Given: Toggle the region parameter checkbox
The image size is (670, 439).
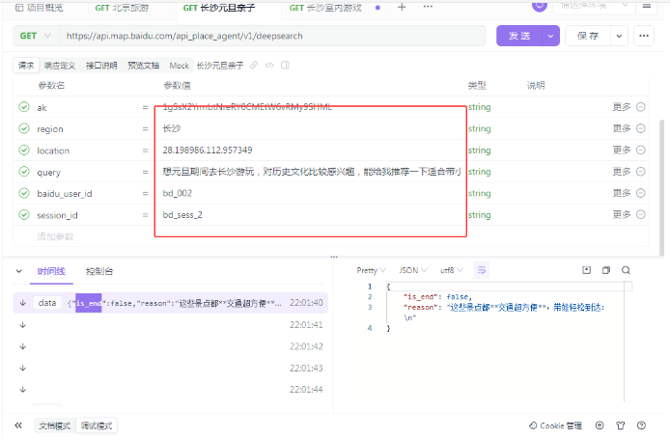Looking at the screenshot, I should point(24,128).
